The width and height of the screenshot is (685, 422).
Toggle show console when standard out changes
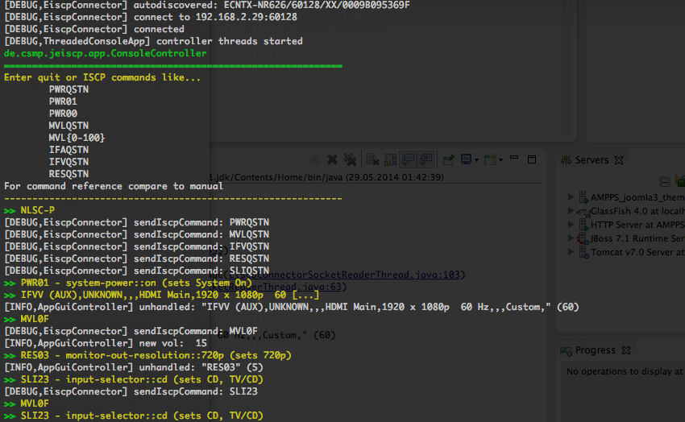(408, 159)
